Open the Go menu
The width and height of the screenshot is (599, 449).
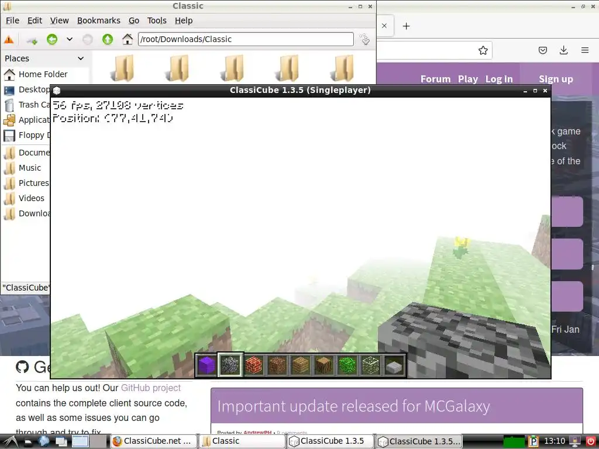[134, 20]
